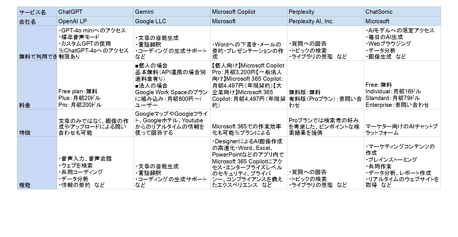Click the 特徴 row header cell
The width and height of the screenshot is (458, 237).
click(x=37, y=123)
